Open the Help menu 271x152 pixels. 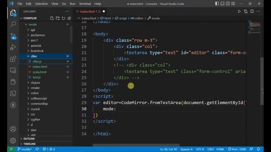click(x=98, y=4)
